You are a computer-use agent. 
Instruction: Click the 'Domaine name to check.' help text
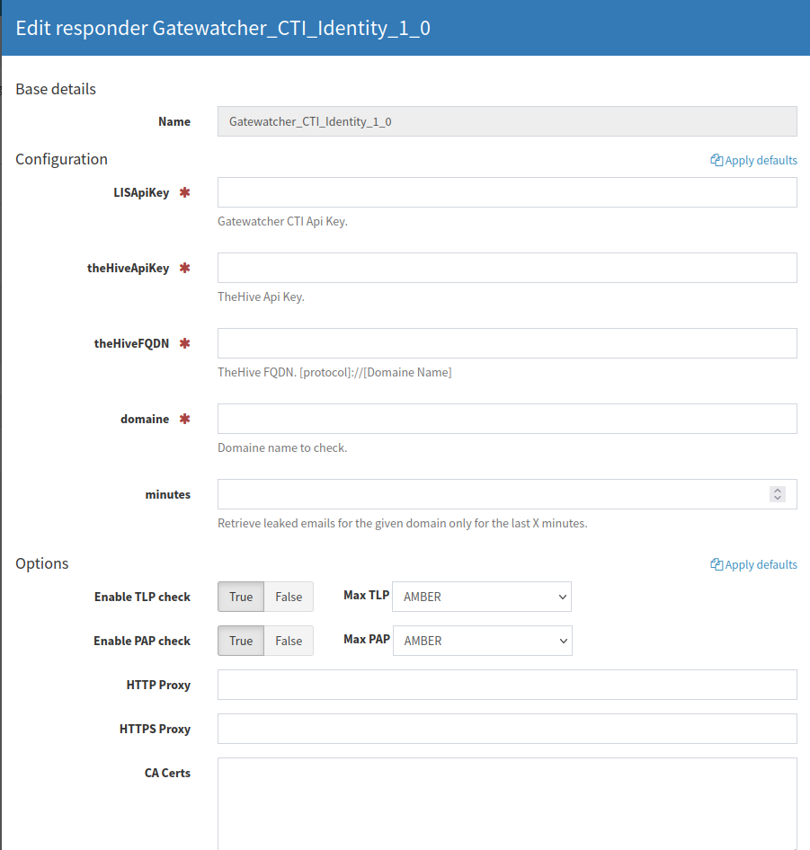pyautogui.click(x=282, y=447)
